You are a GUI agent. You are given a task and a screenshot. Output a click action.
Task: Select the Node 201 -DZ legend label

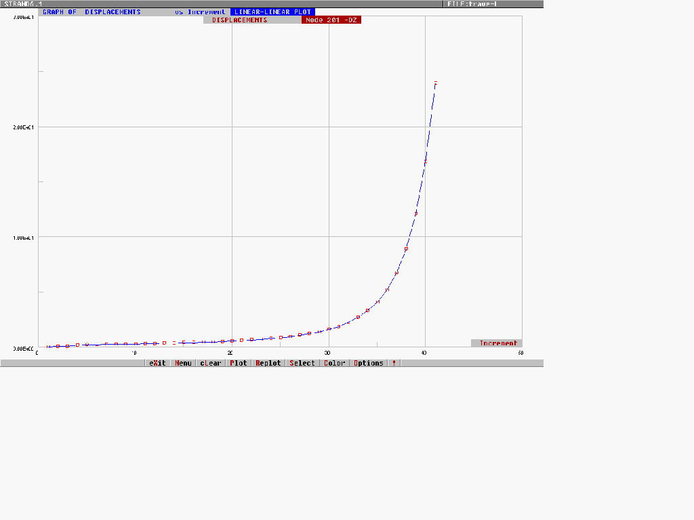coord(331,20)
